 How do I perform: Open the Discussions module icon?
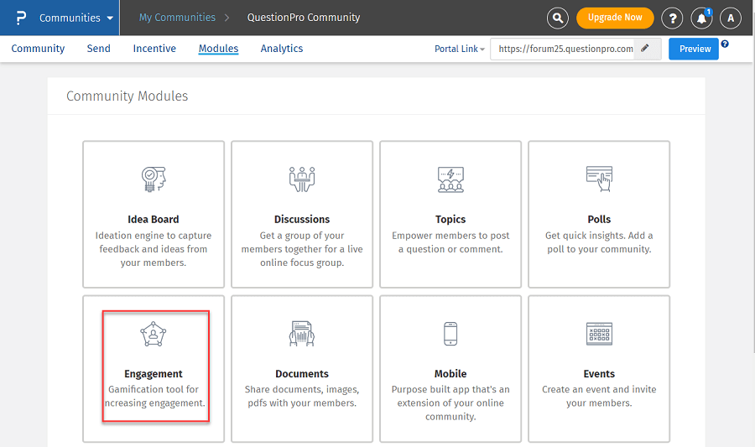tap(302, 178)
